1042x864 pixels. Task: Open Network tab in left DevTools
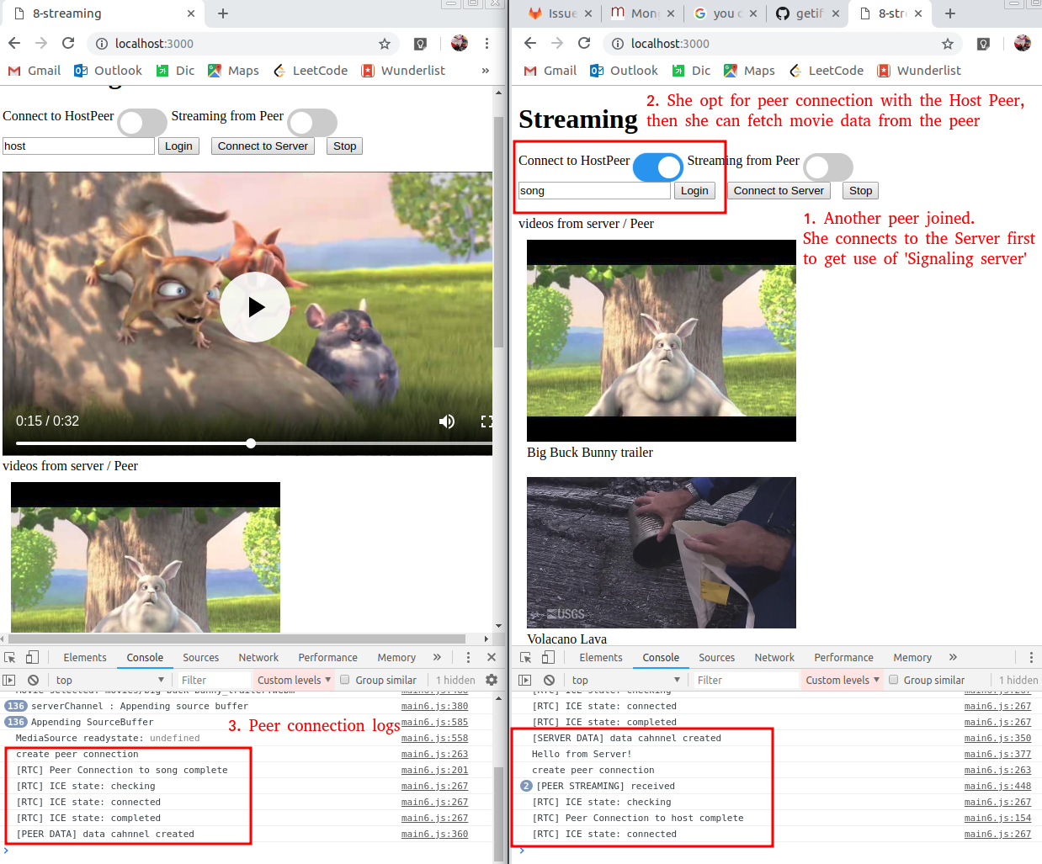click(258, 657)
